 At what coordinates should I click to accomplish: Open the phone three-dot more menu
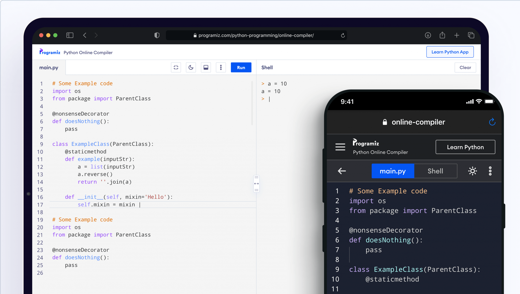[x=490, y=171]
